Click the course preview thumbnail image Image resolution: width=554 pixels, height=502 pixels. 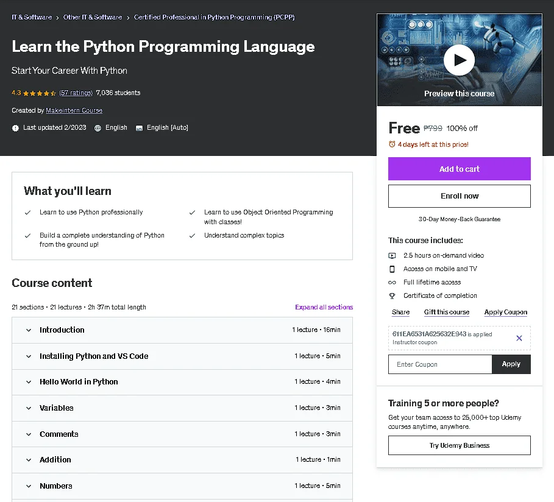[460, 60]
